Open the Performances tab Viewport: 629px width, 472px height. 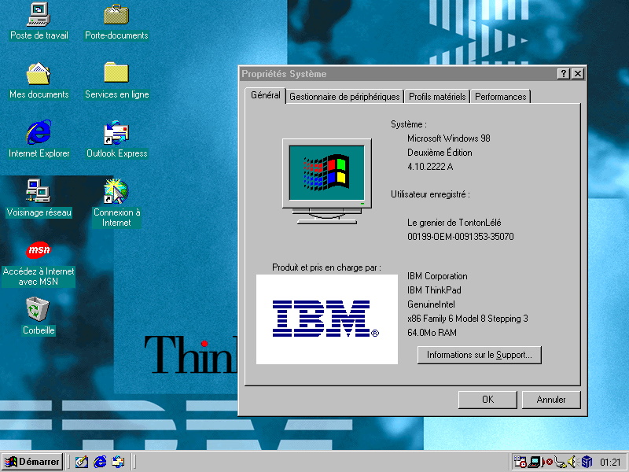pyautogui.click(x=500, y=97)
